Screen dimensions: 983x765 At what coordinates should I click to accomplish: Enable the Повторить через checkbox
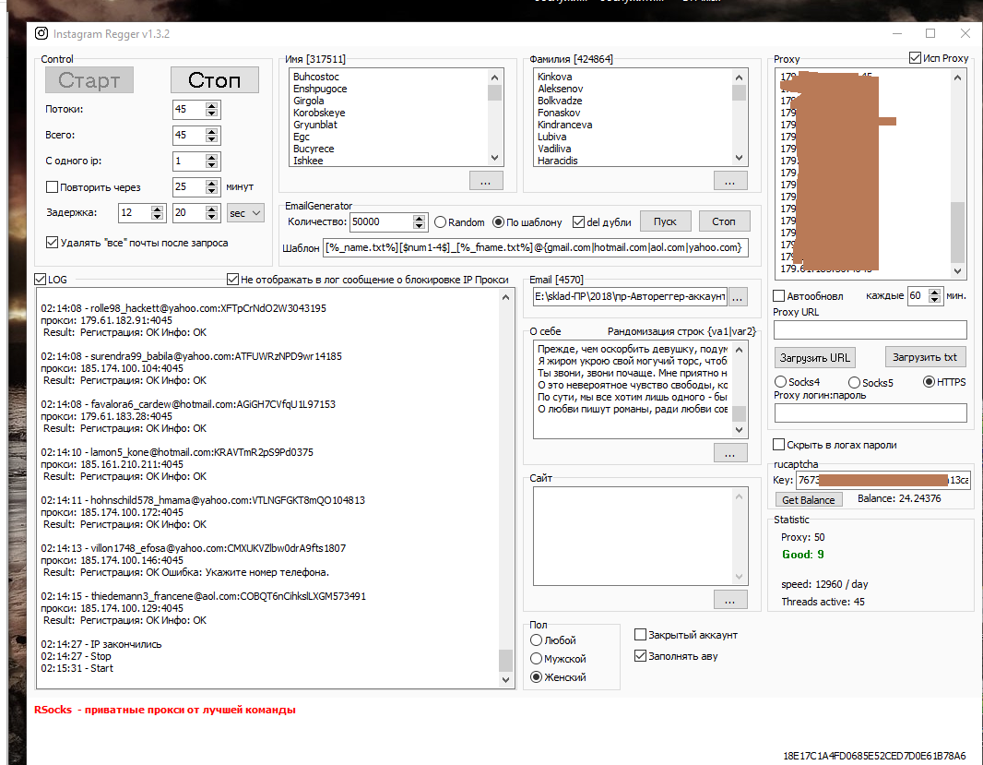(x=52, y=187)
